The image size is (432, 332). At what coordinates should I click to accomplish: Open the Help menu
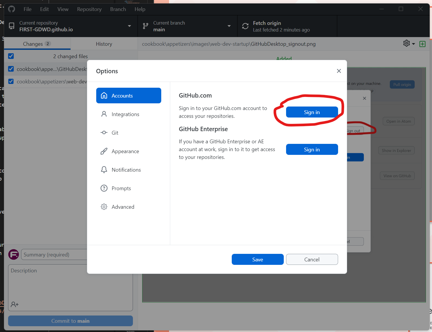[140, 9]
